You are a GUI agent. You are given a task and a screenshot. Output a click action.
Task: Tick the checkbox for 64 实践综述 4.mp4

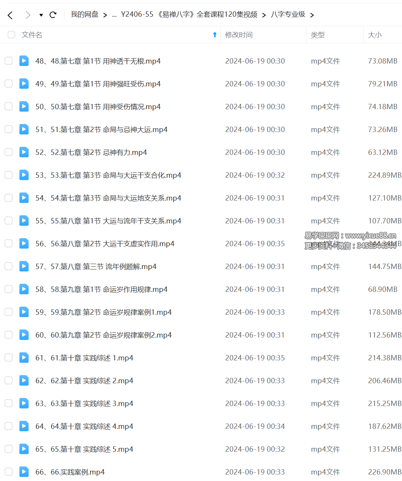[8, 426]
